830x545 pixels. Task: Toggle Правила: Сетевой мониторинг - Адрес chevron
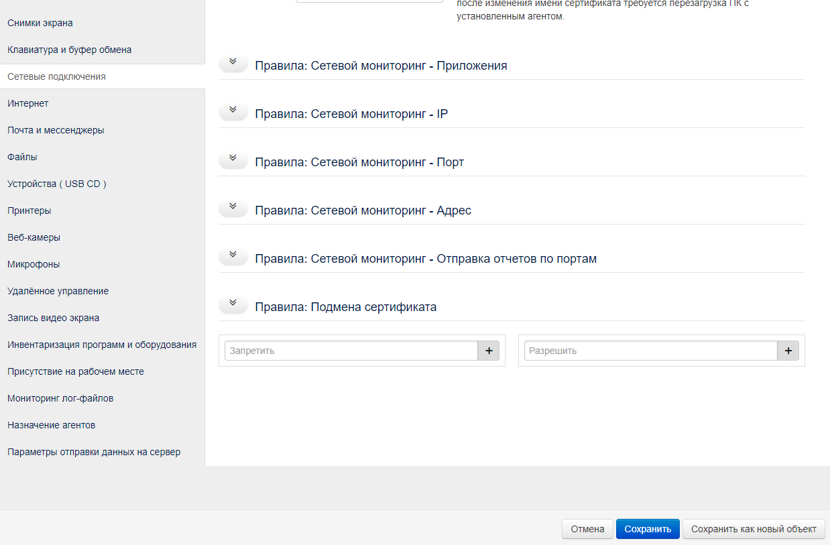[233, 207]
